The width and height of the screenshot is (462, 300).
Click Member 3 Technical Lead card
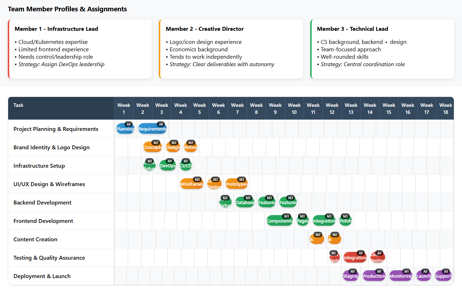[x=382, y=49]
